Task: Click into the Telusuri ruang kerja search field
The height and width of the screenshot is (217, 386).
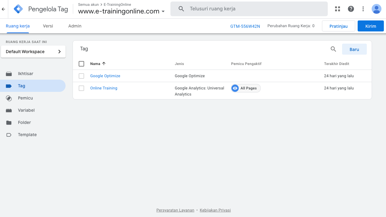Action: (249, 9)
